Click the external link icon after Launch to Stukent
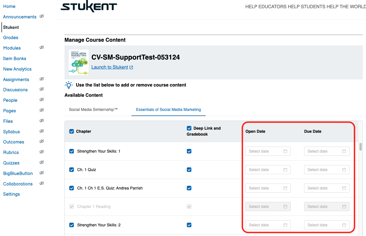366x236 pixels. 131,68
